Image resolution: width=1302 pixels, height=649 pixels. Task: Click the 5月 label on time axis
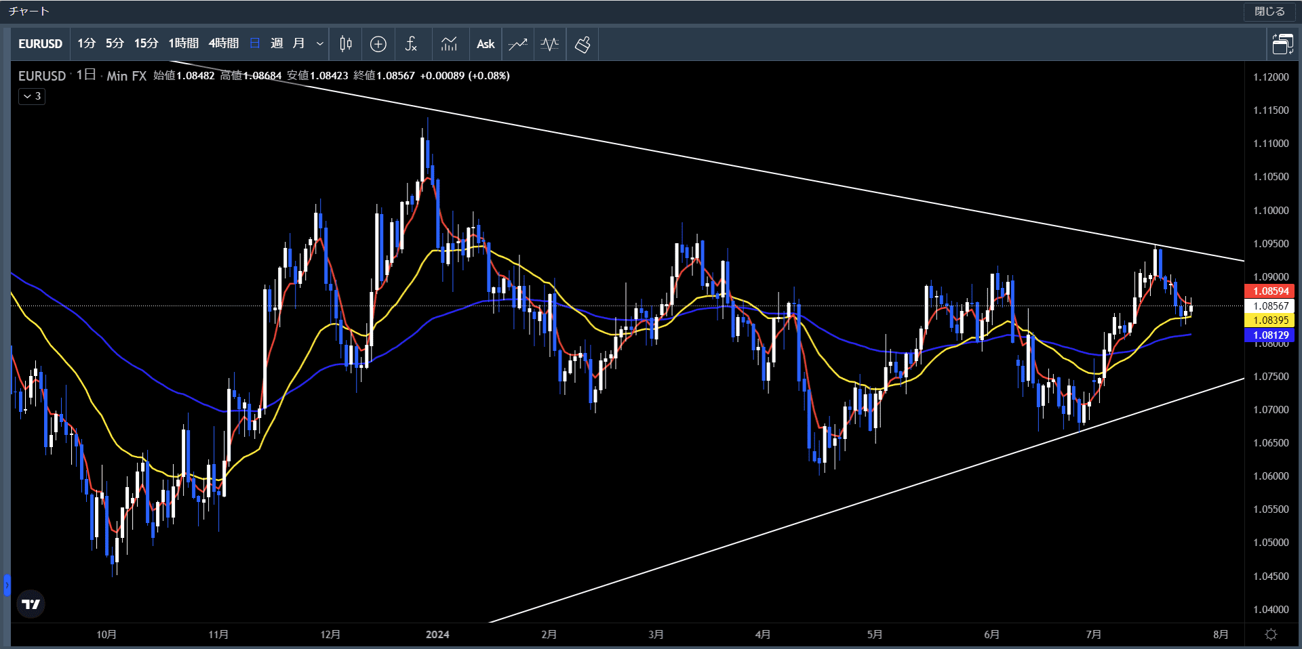point(875,635)
